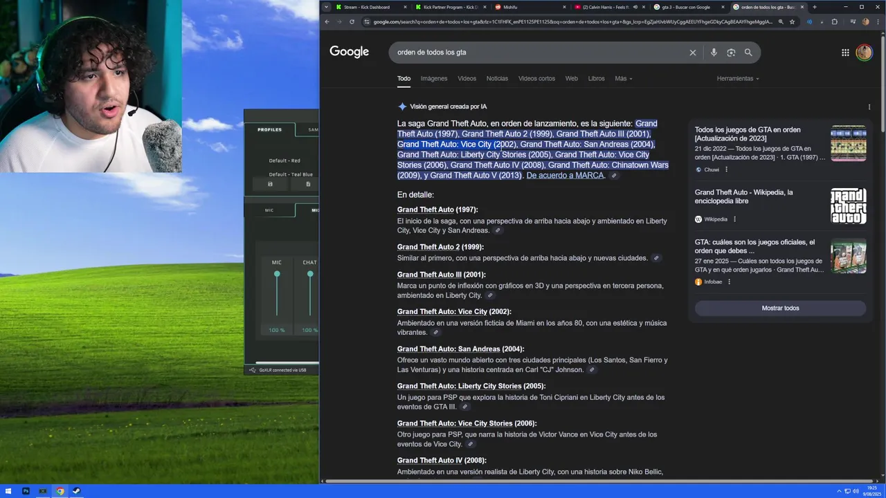Open the Infobae GTA article thumbnail

849,256
